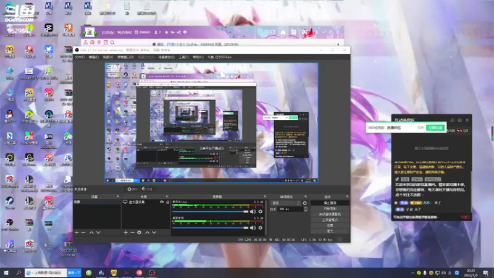Show hidden tray icons chevron

pyautogui.click(x=412, y=273)
